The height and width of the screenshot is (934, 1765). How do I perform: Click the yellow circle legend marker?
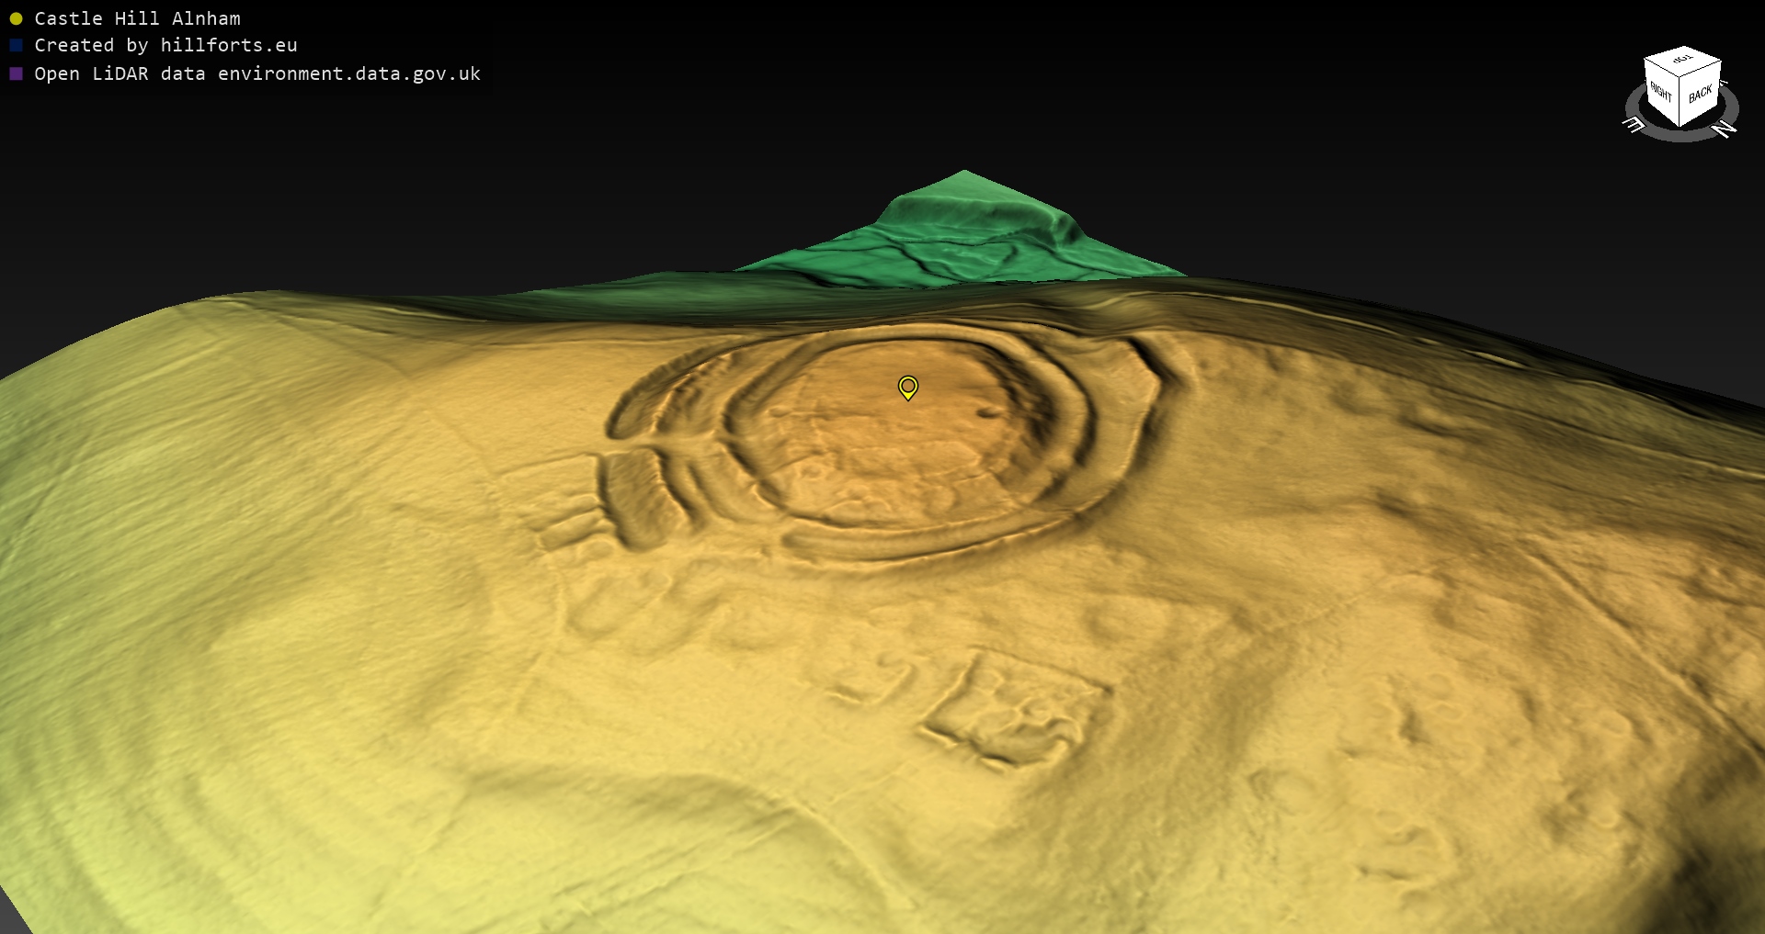[x=16, y=18]
